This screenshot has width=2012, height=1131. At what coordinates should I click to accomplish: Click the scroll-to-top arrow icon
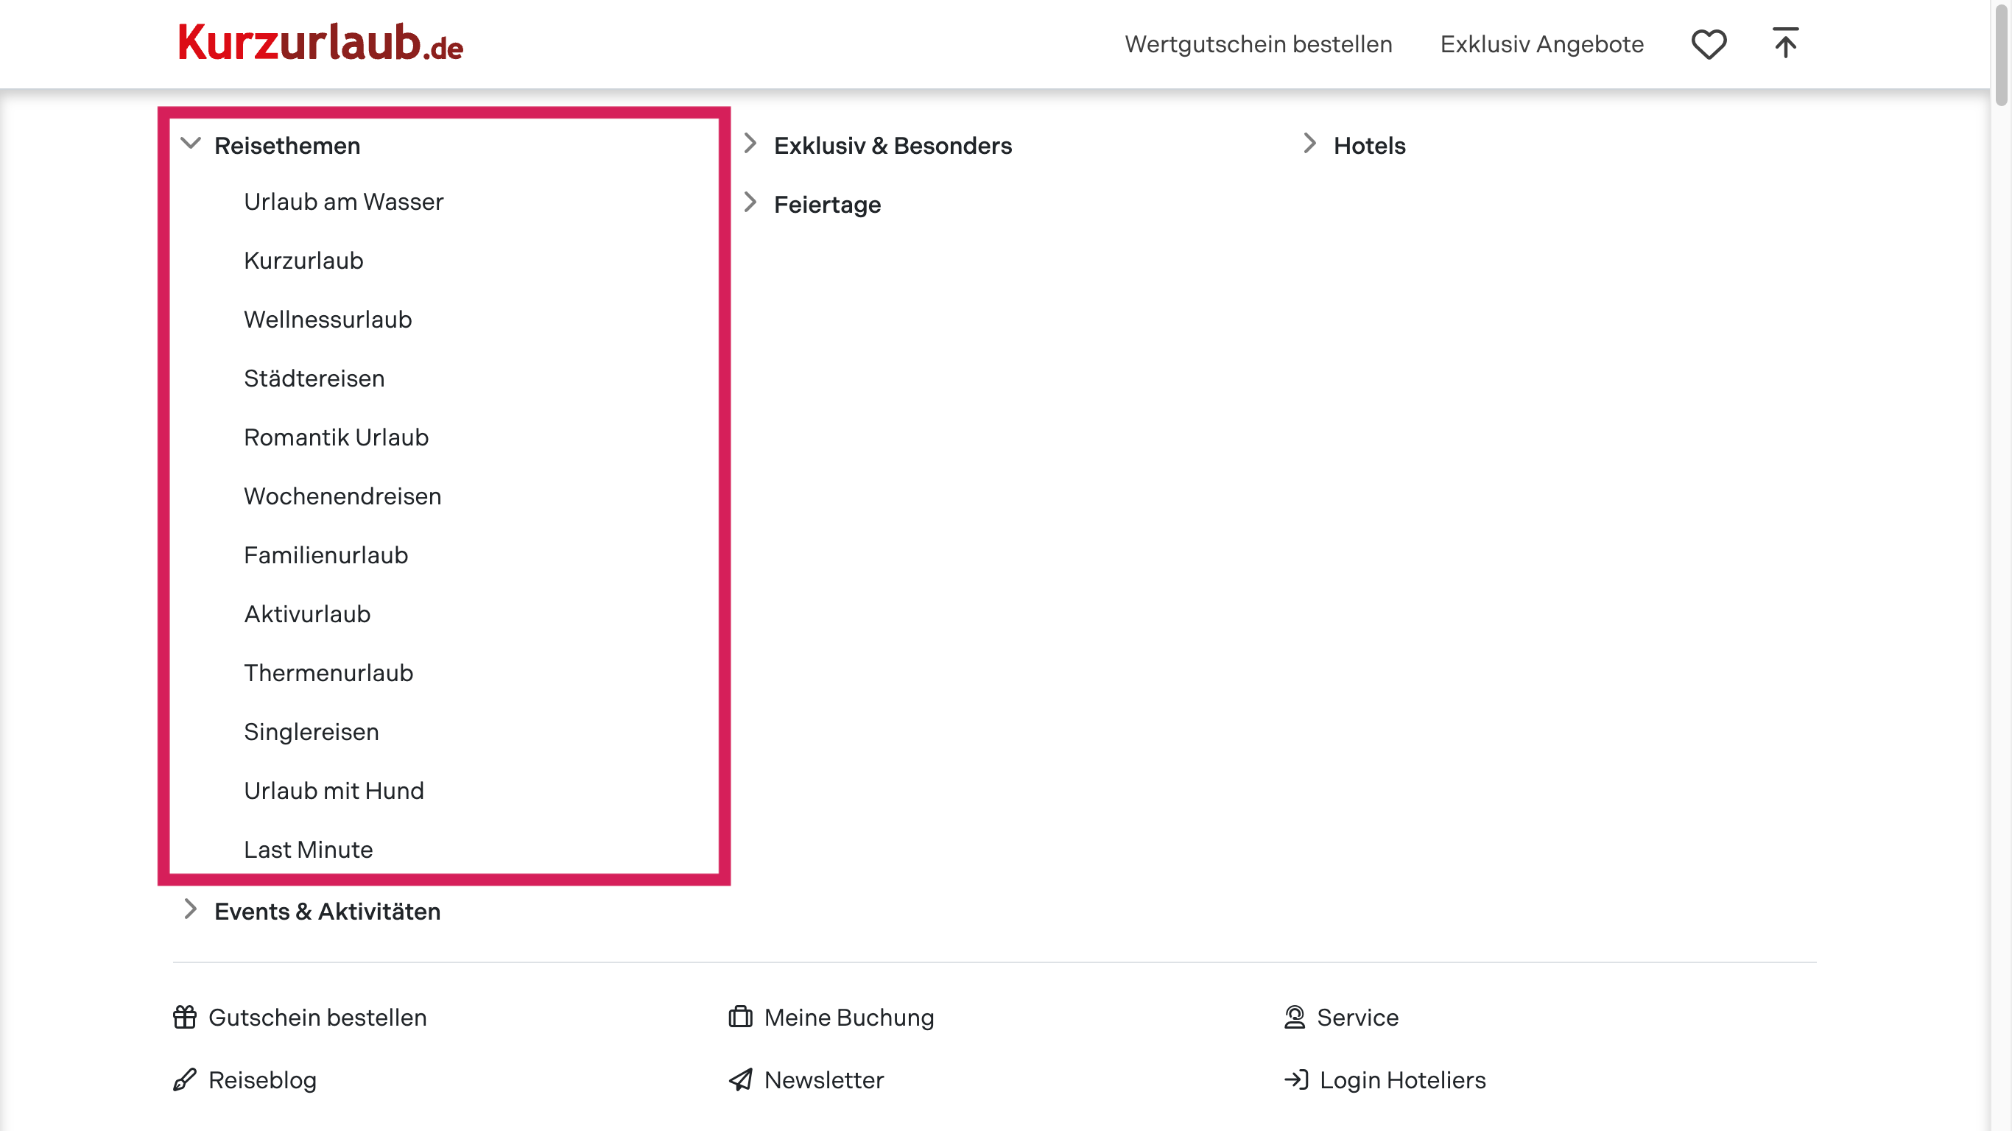click(1784, 43)
